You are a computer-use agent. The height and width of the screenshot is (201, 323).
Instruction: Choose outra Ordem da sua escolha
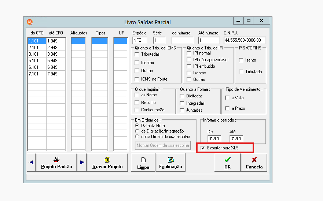(x=137, y=137)
